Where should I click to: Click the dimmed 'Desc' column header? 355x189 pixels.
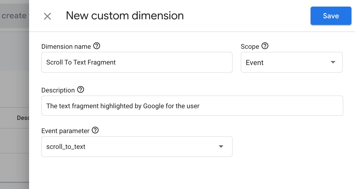point(23,118)
